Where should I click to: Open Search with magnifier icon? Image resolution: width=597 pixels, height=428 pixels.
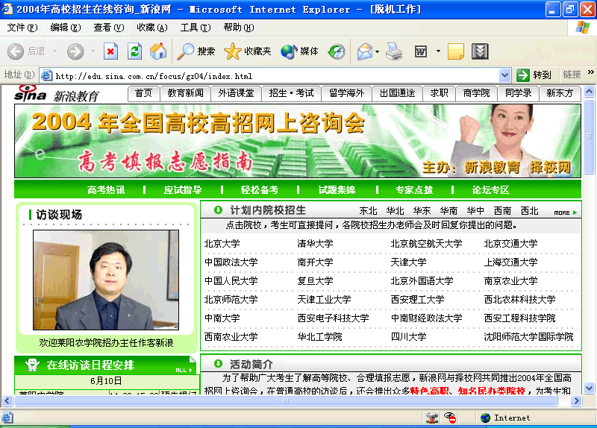tap(185, 51)
